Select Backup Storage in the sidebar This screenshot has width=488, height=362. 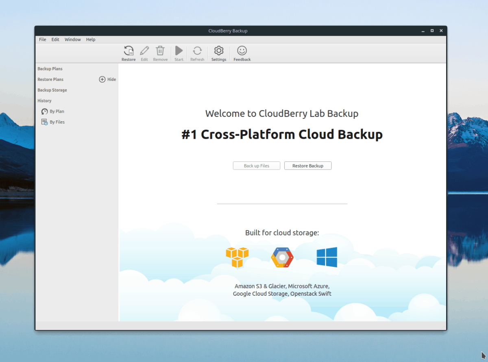coord(52,90)
